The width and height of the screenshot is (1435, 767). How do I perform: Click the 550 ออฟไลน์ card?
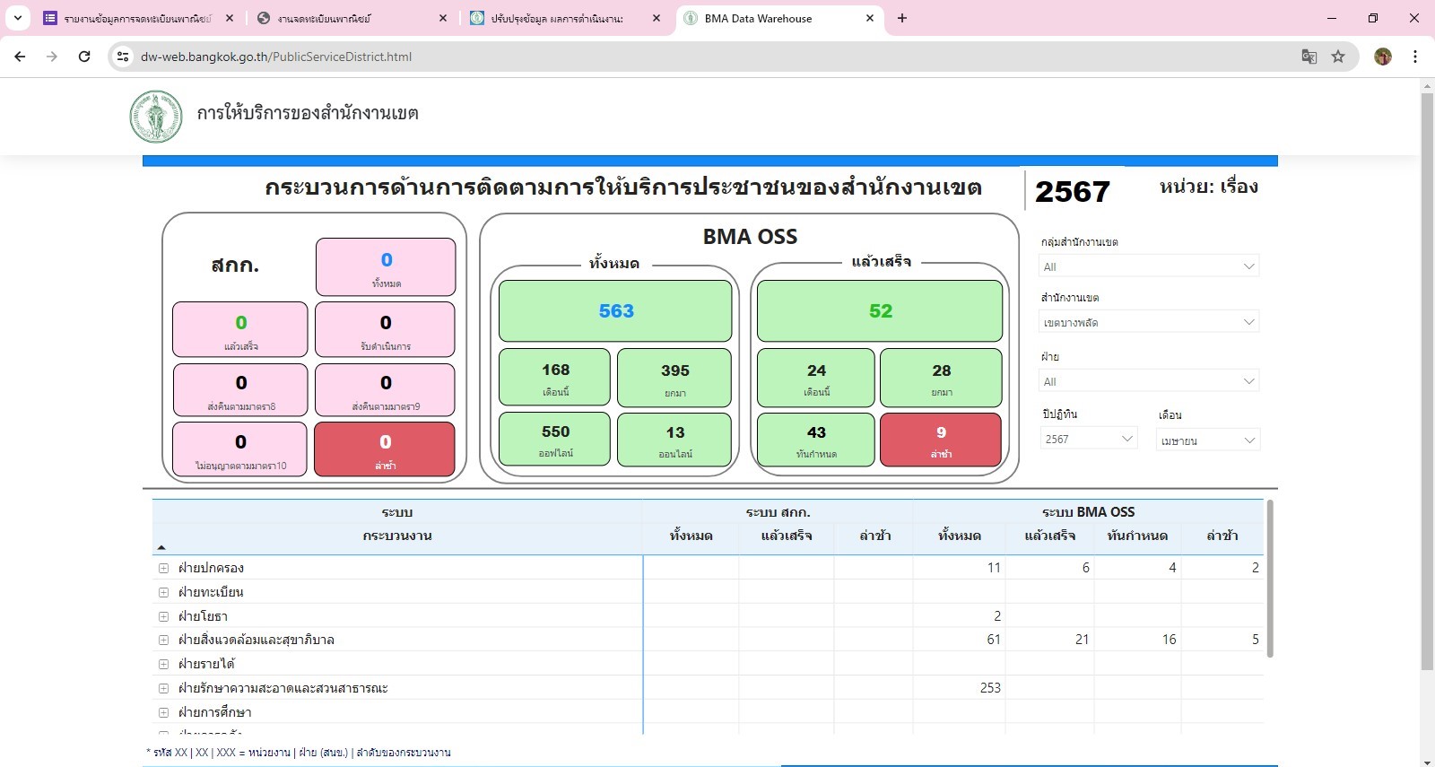555,440
